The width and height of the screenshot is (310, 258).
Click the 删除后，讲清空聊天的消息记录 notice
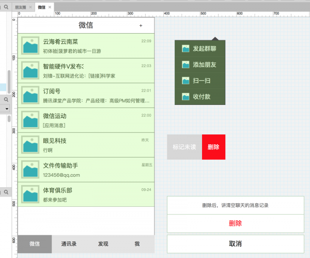tap(236, 205)
